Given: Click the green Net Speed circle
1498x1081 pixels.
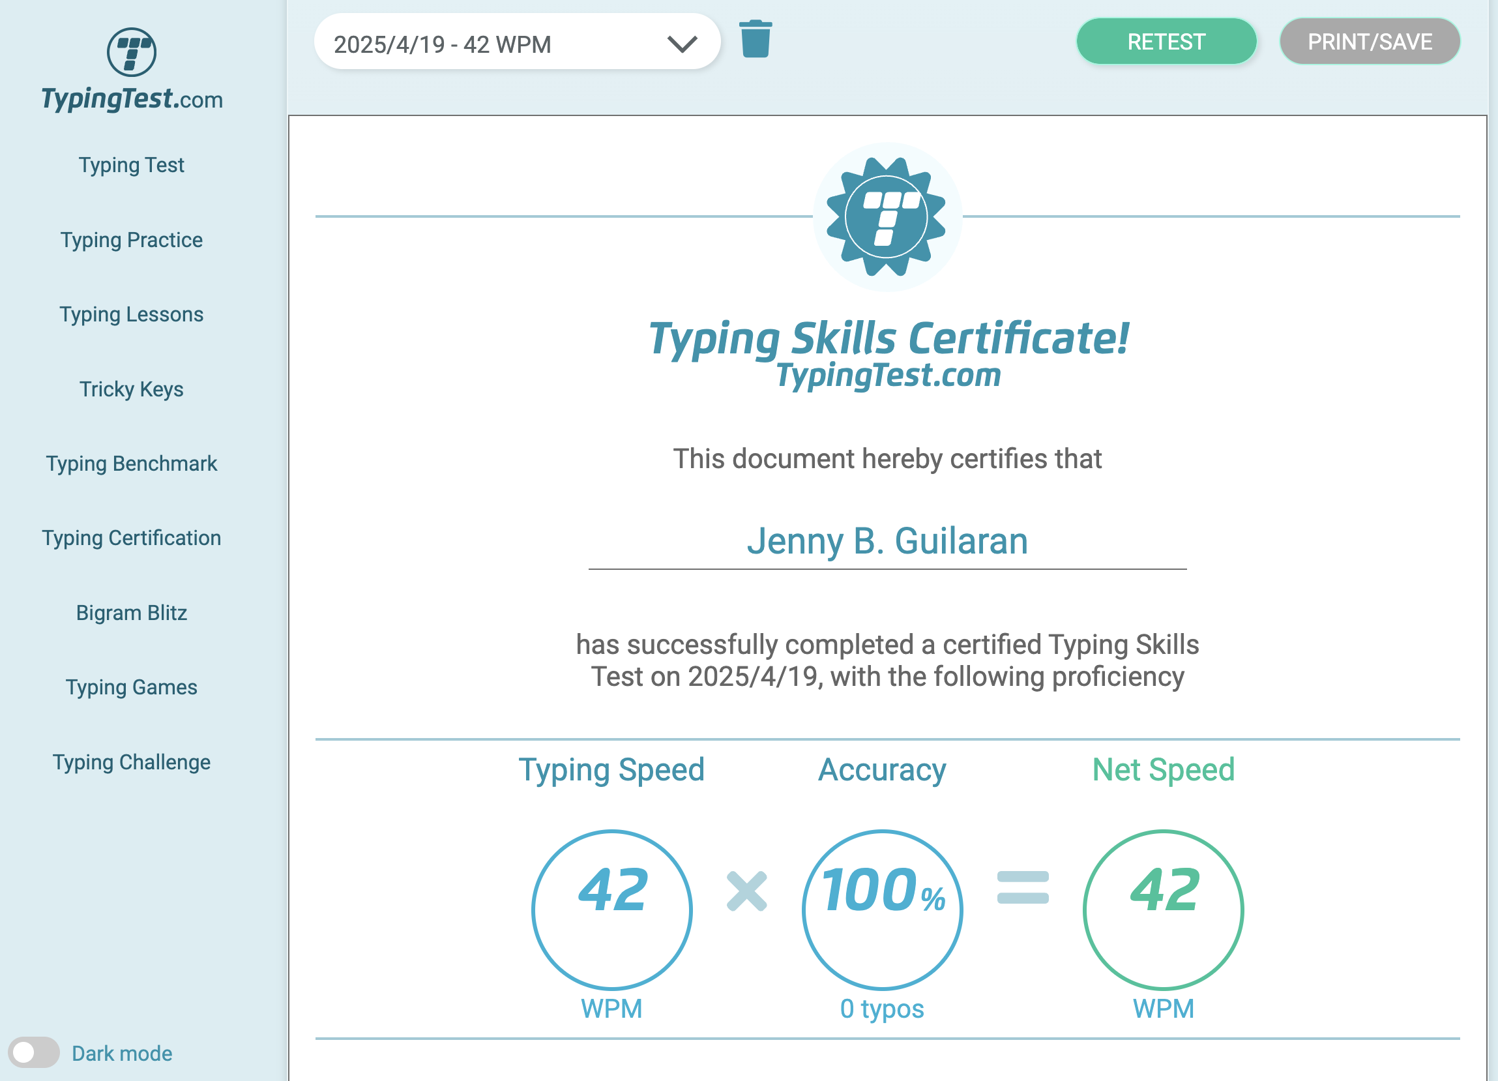Looking at the screenshot, I should tap(1163, 910).
